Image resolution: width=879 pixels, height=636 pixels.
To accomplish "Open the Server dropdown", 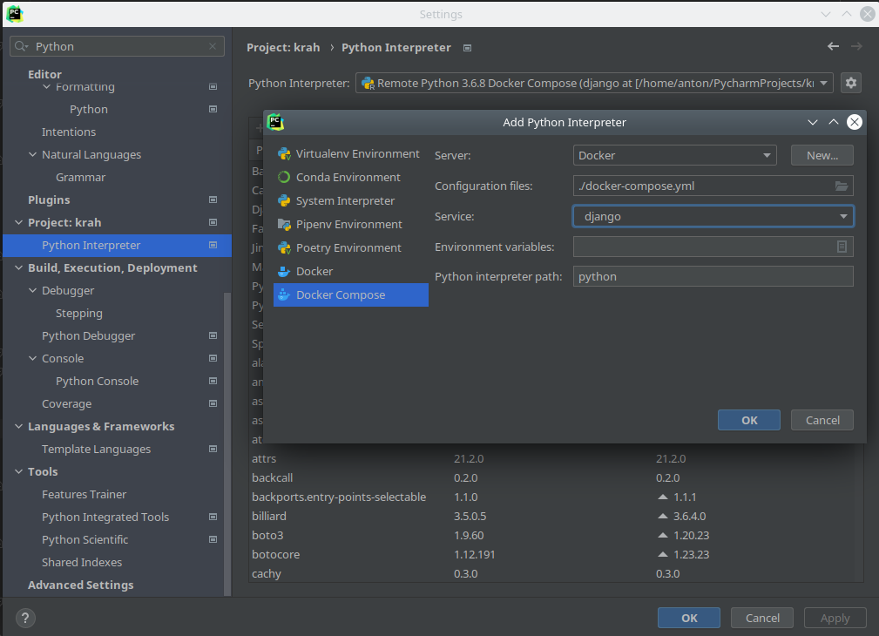I will point(674,155).
